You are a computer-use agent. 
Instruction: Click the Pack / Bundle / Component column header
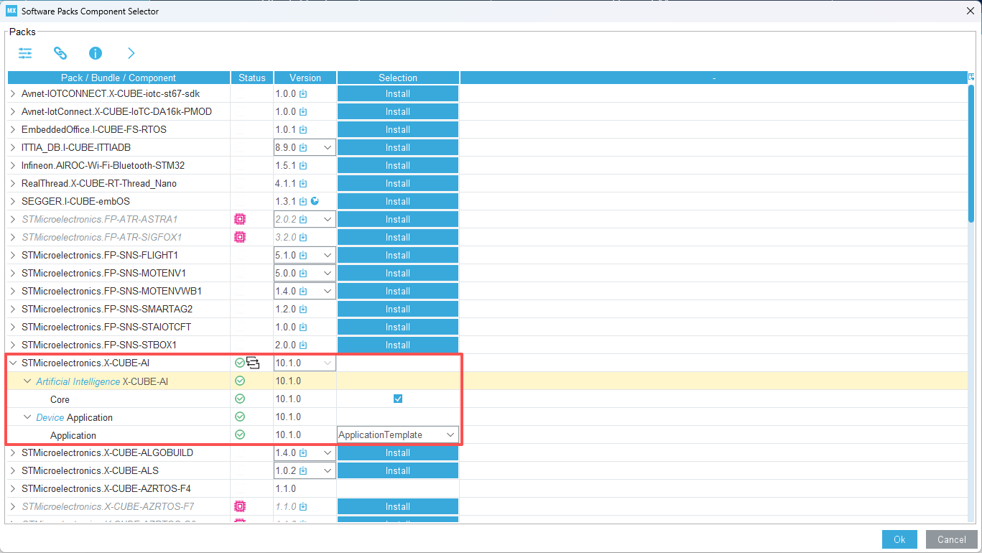point(119,78)
